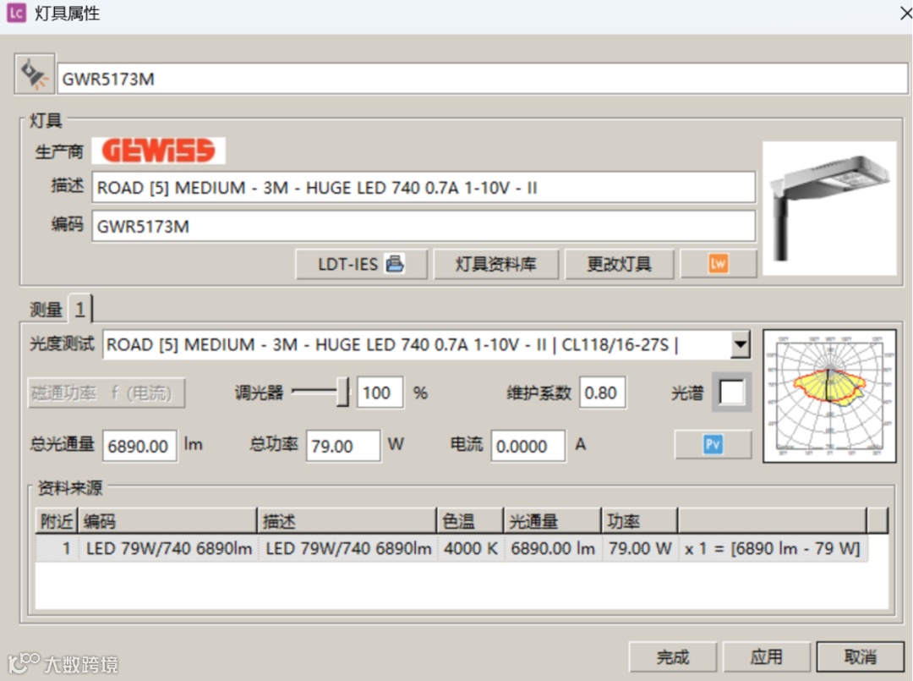Screen dimensions: 913x681
Task: Open the 灯具资料库 luminaire library
Action: pos(496,265)
